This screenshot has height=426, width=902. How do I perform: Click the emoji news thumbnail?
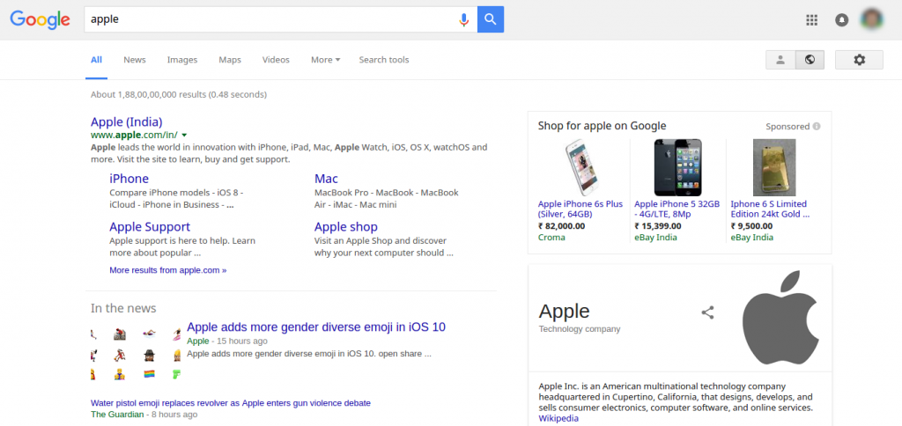(136, 354)
